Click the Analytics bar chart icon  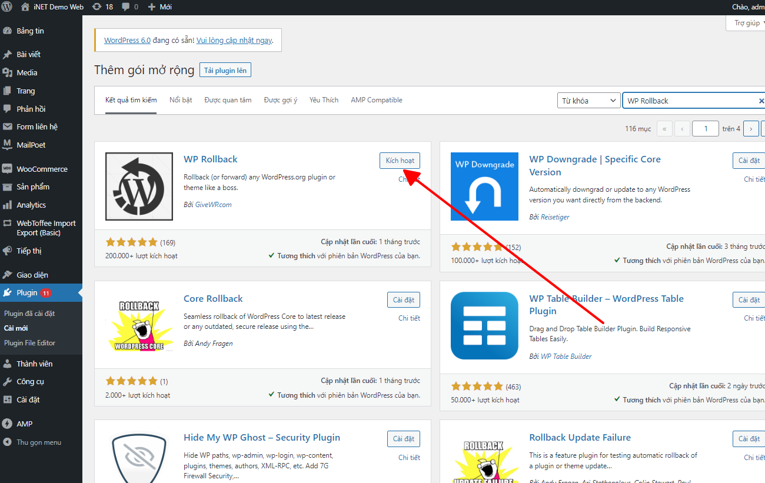pyautogui.click(x=8, y=205)
